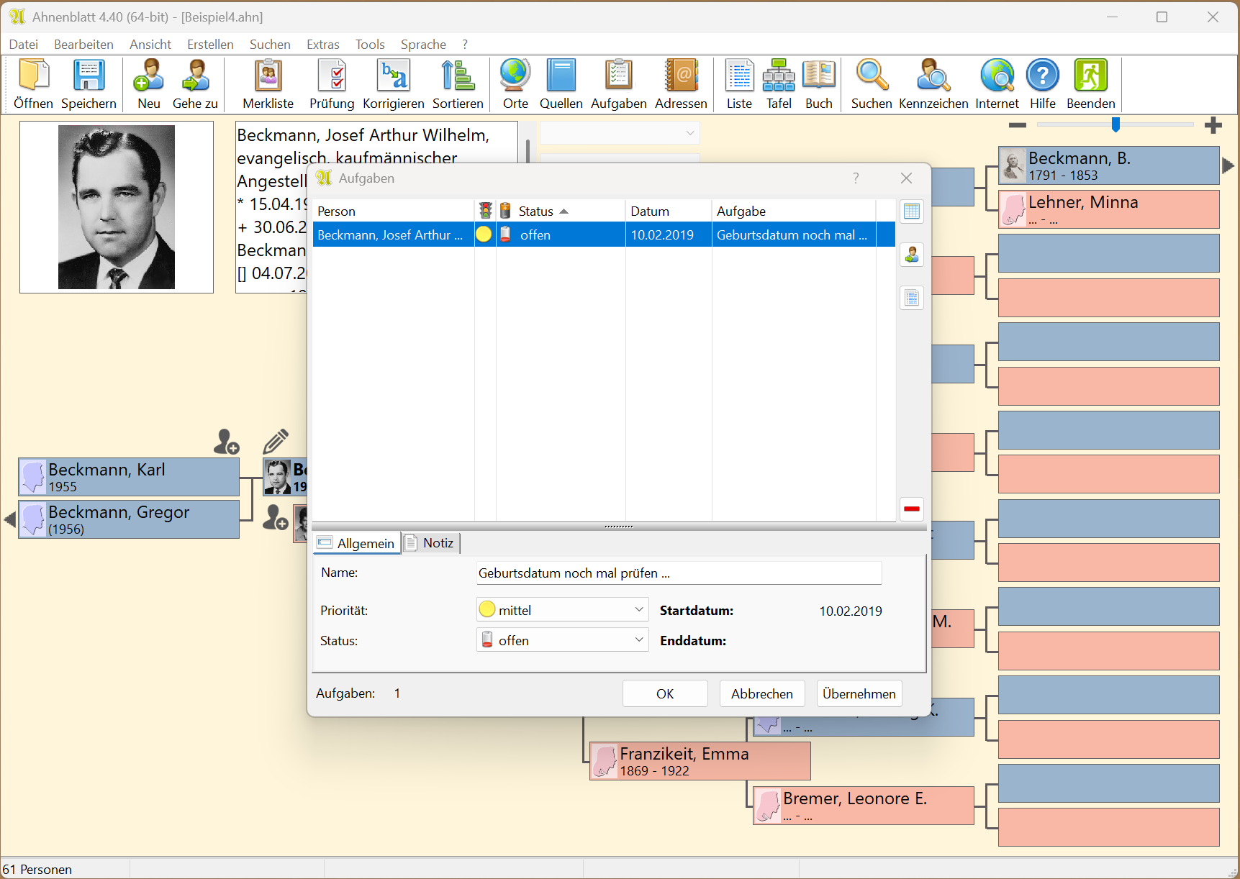Image resolution: width=1240 pixels, height=879 pixels.
Task: Expand the Priorität dropdown
Action: 638,610
